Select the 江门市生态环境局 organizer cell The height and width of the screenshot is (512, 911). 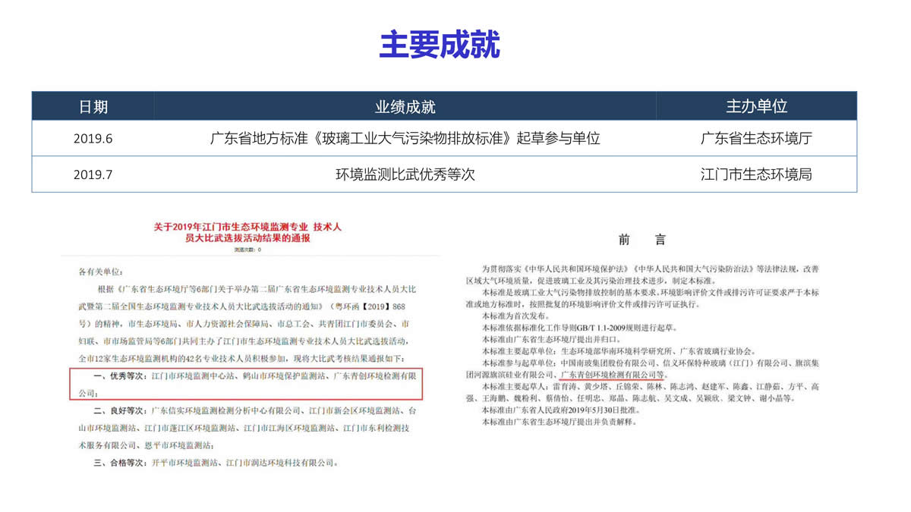pos(756,174)
